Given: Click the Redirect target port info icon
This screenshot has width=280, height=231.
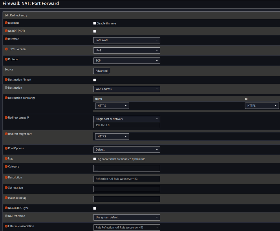Looking at the screenshot, I should pos(6,134).
